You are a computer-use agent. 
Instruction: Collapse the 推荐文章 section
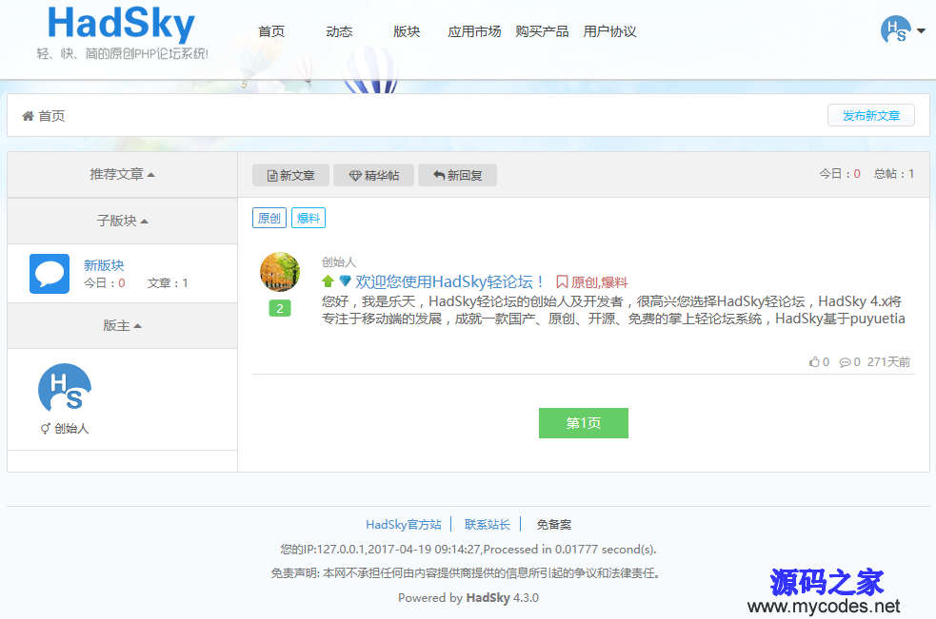click(x=123, y=174)
